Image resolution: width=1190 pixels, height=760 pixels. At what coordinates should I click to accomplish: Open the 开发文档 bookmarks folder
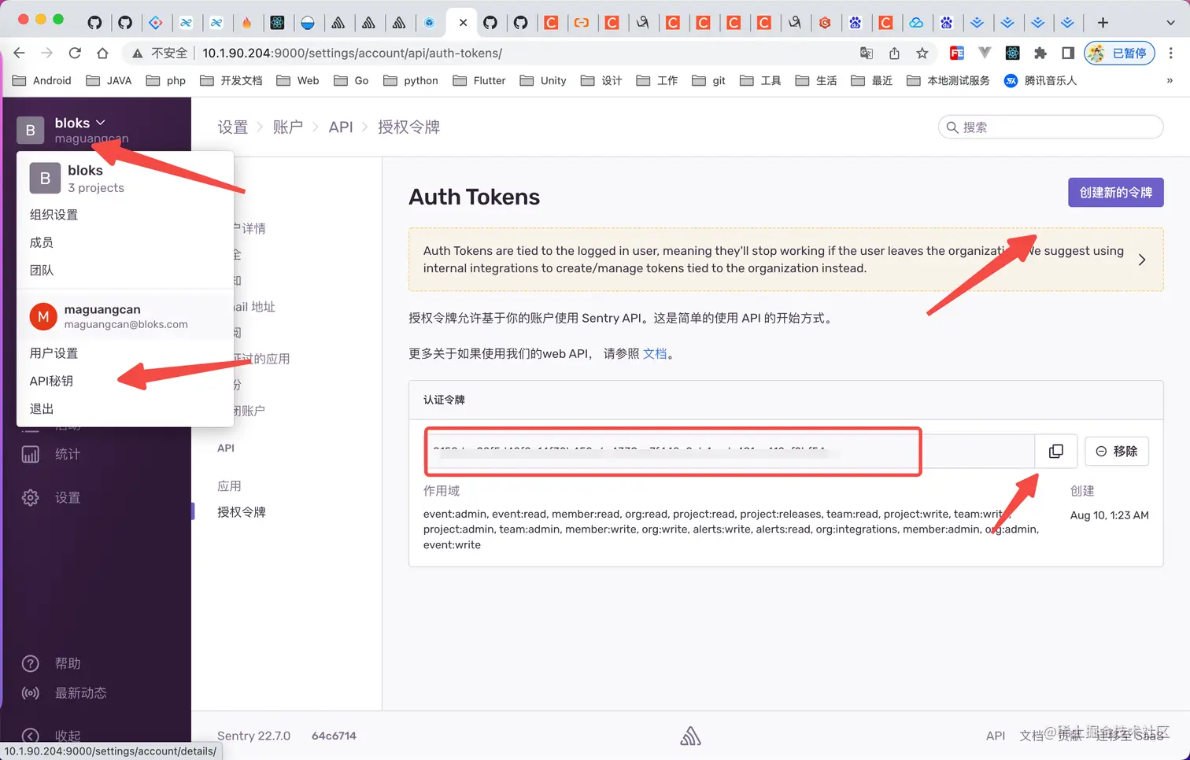[231, 80]
